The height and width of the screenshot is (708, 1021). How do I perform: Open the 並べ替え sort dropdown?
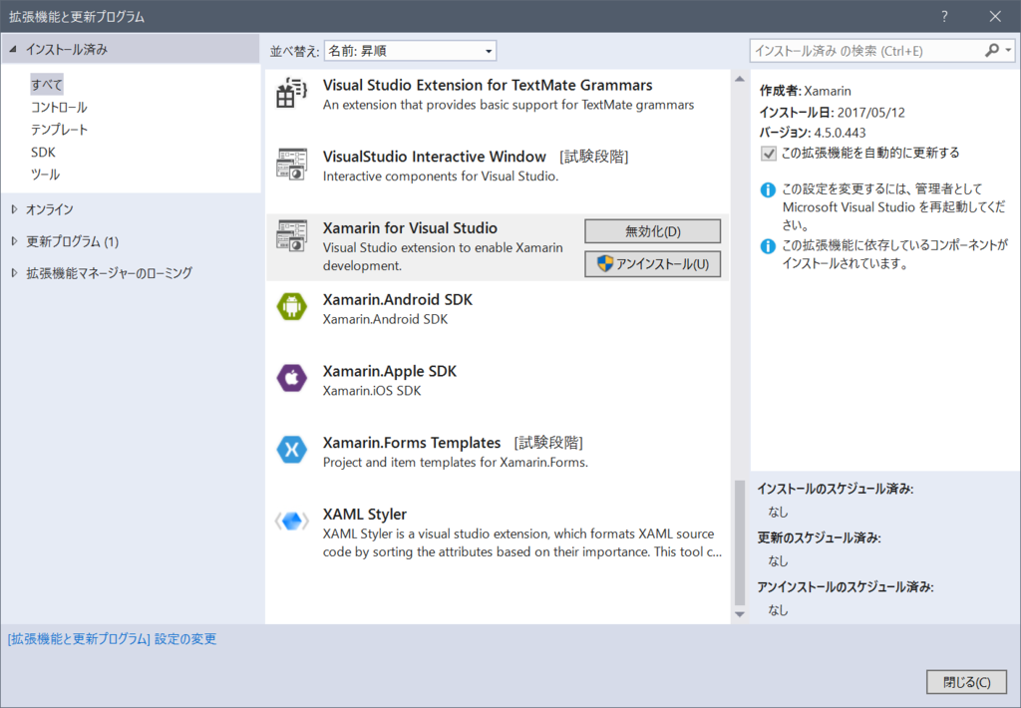(410, 51)
